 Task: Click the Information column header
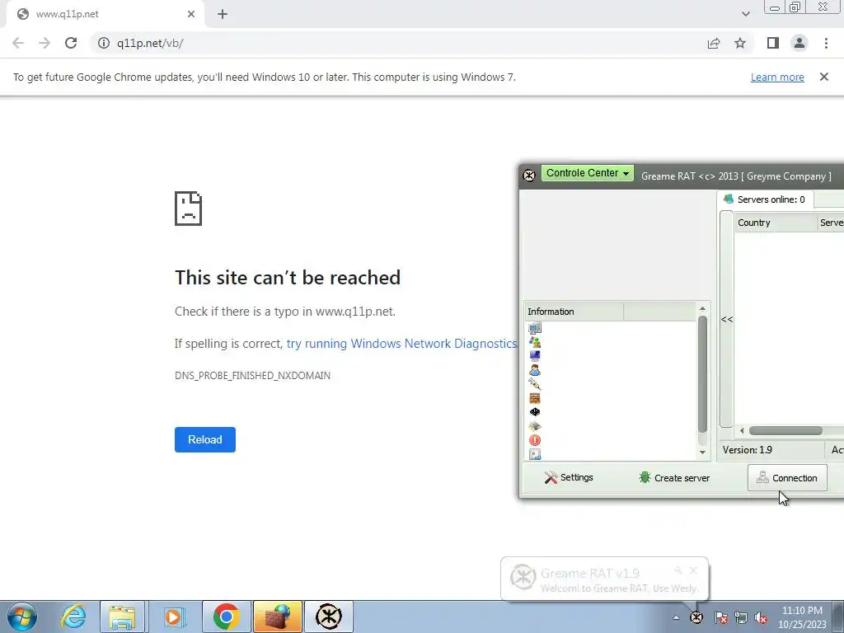click(x=574, y=312)
